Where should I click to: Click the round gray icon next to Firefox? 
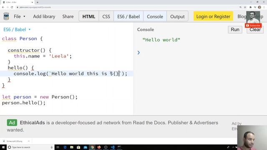106,147
